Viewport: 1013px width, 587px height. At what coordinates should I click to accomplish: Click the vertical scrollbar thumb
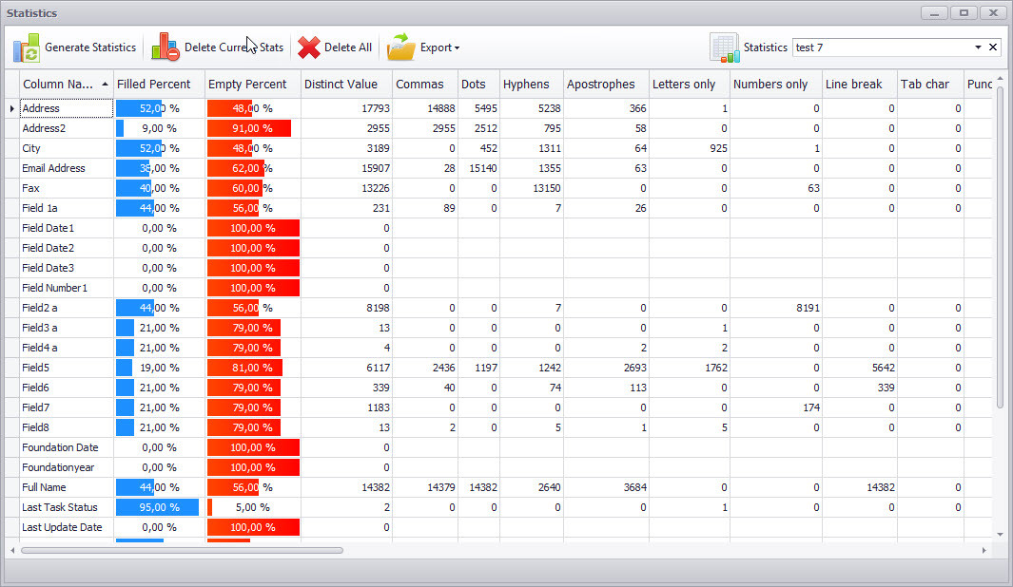tap(1000, 246)
